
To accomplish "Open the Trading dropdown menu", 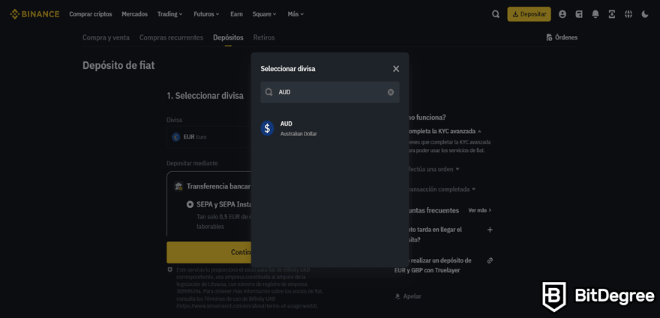I will pos(170,14).
